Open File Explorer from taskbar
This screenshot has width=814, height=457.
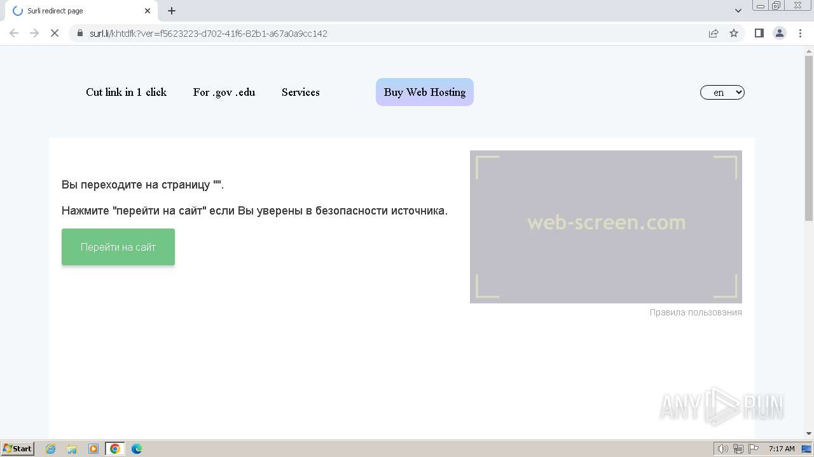72,449
